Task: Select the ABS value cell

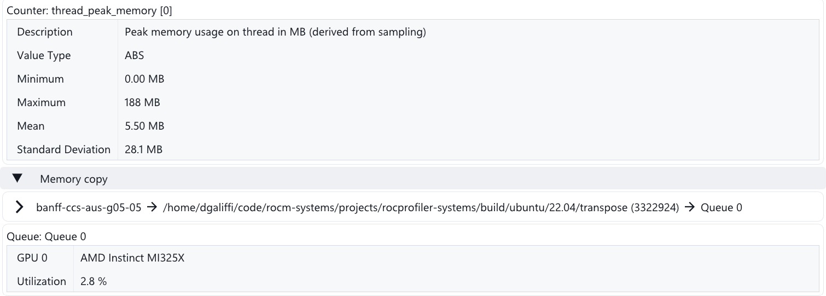Action: [x=134, y=55]
